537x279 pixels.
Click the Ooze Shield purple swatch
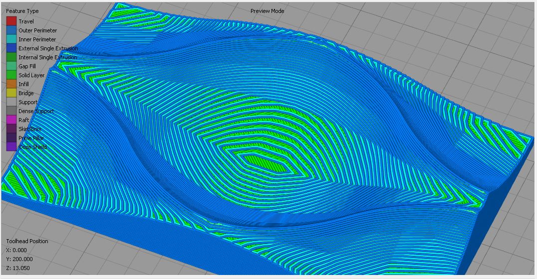tap(11, 146)
